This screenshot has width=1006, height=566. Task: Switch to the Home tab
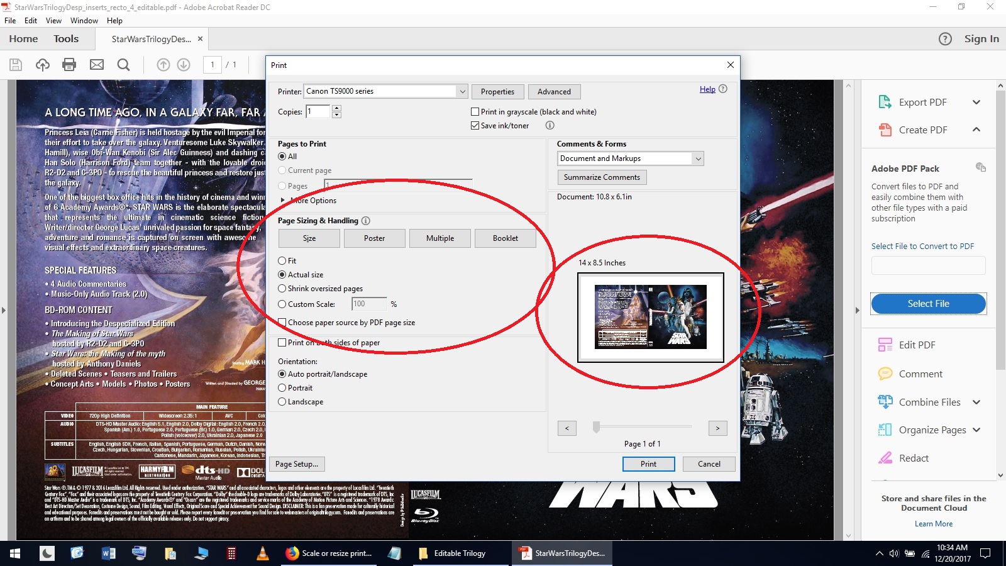(x=23, y=39)
